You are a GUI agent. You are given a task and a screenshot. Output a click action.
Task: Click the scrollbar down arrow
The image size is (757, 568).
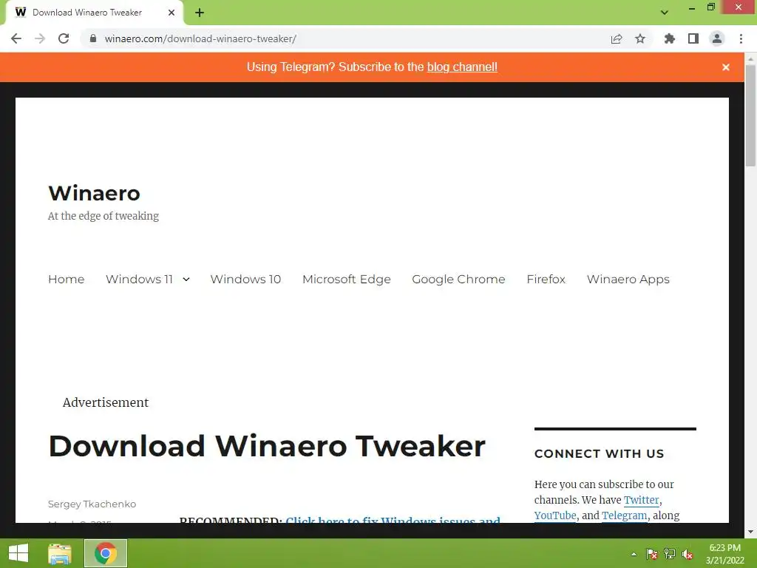pyautogui.click(x=750, y=532)
